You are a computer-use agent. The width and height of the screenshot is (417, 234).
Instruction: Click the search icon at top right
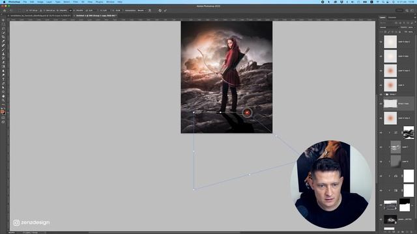click(x=407, y=10)
